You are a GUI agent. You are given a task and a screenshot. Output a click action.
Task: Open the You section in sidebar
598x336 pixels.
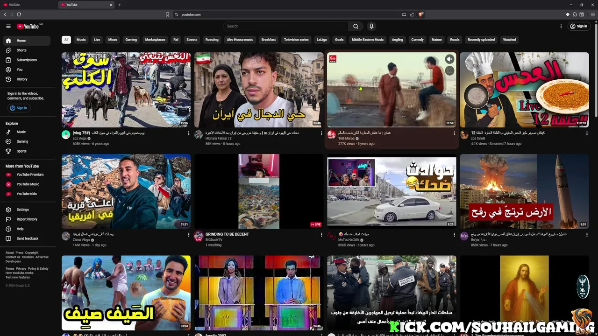tap(26, 70)
